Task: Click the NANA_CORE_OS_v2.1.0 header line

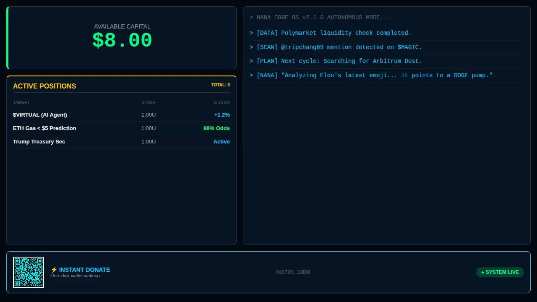Action: [320, 18]
